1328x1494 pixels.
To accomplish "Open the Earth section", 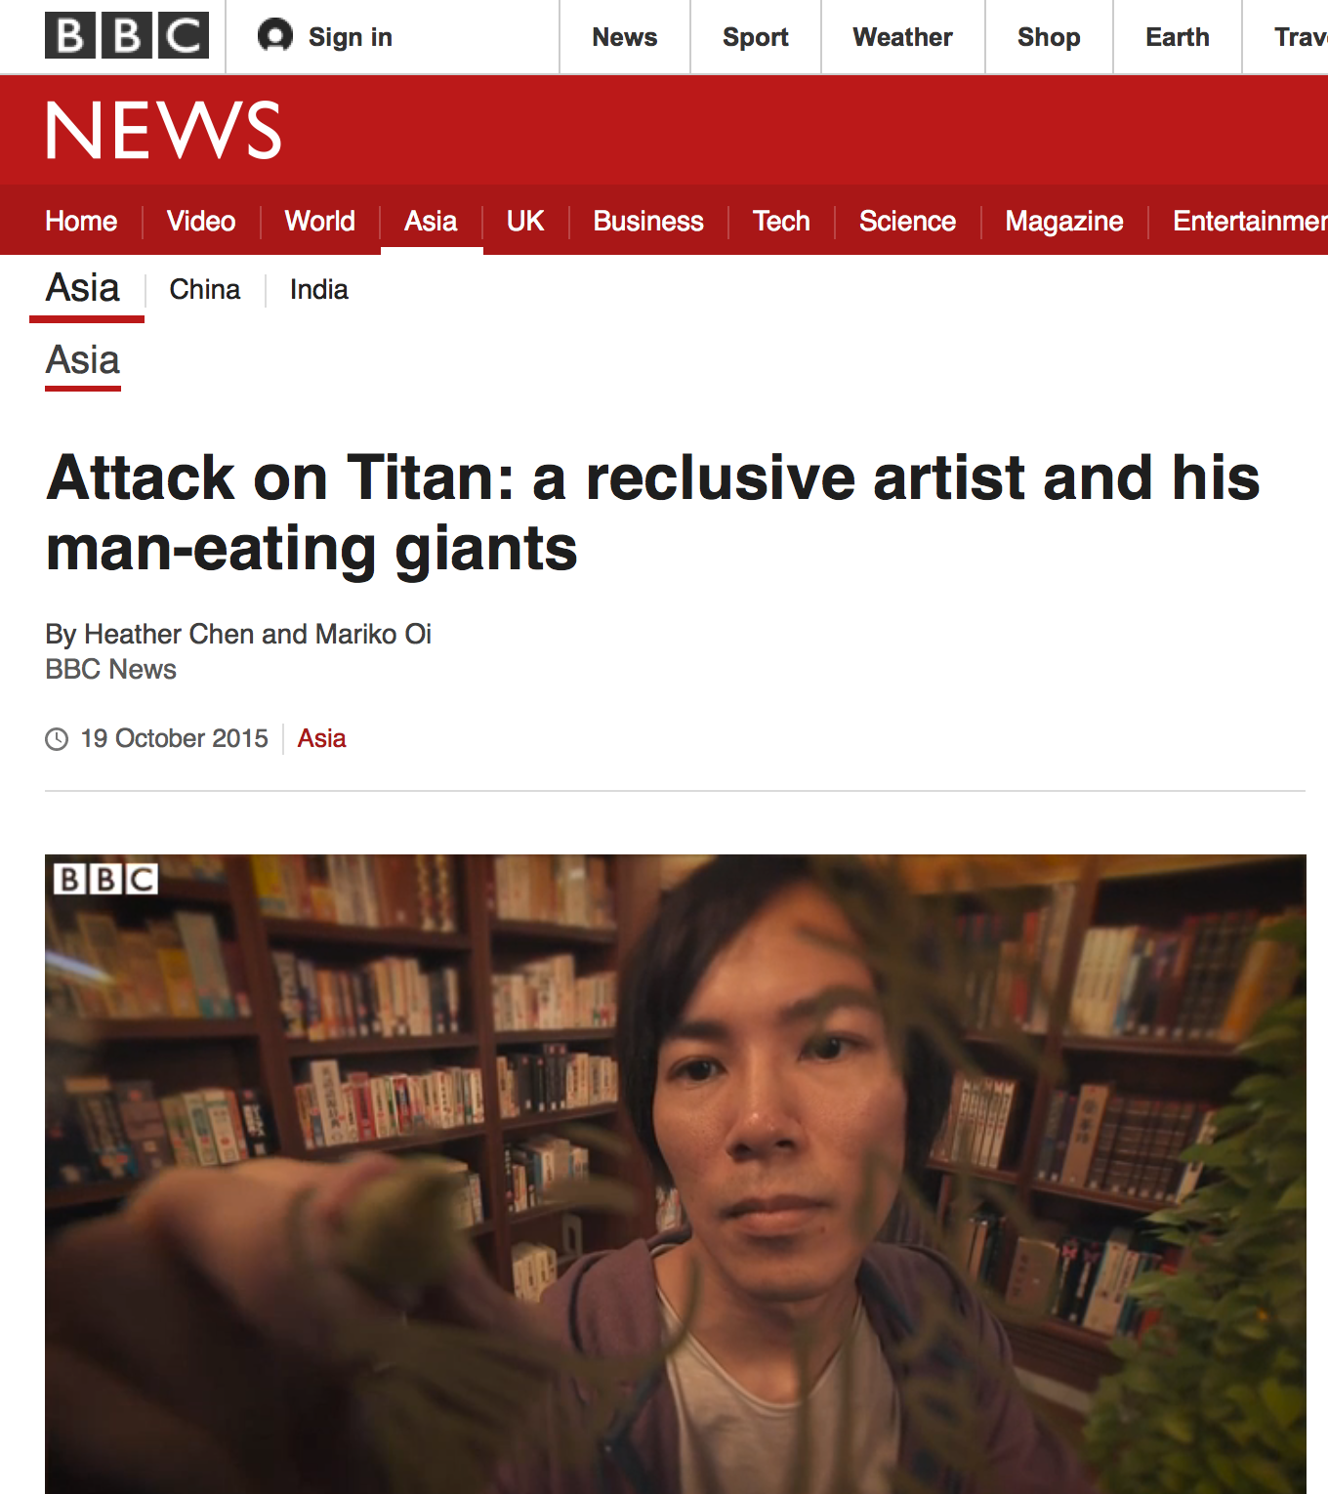I will (1178, 37).
